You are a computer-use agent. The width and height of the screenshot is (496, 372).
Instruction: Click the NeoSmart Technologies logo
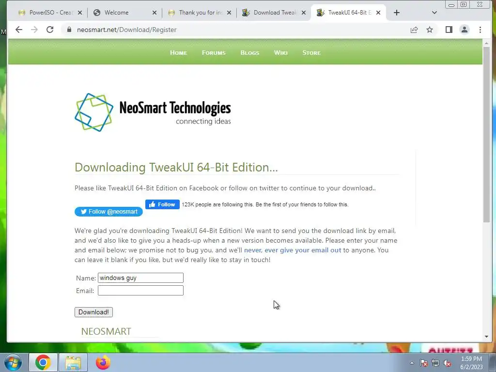point(153,112)
